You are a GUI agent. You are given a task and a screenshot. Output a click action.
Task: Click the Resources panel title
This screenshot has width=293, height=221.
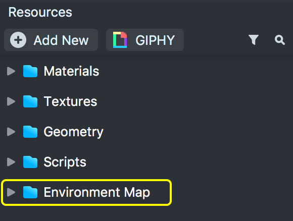click(x=40, y=12)
